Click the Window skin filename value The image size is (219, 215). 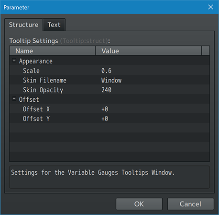[x=111, y=80]
